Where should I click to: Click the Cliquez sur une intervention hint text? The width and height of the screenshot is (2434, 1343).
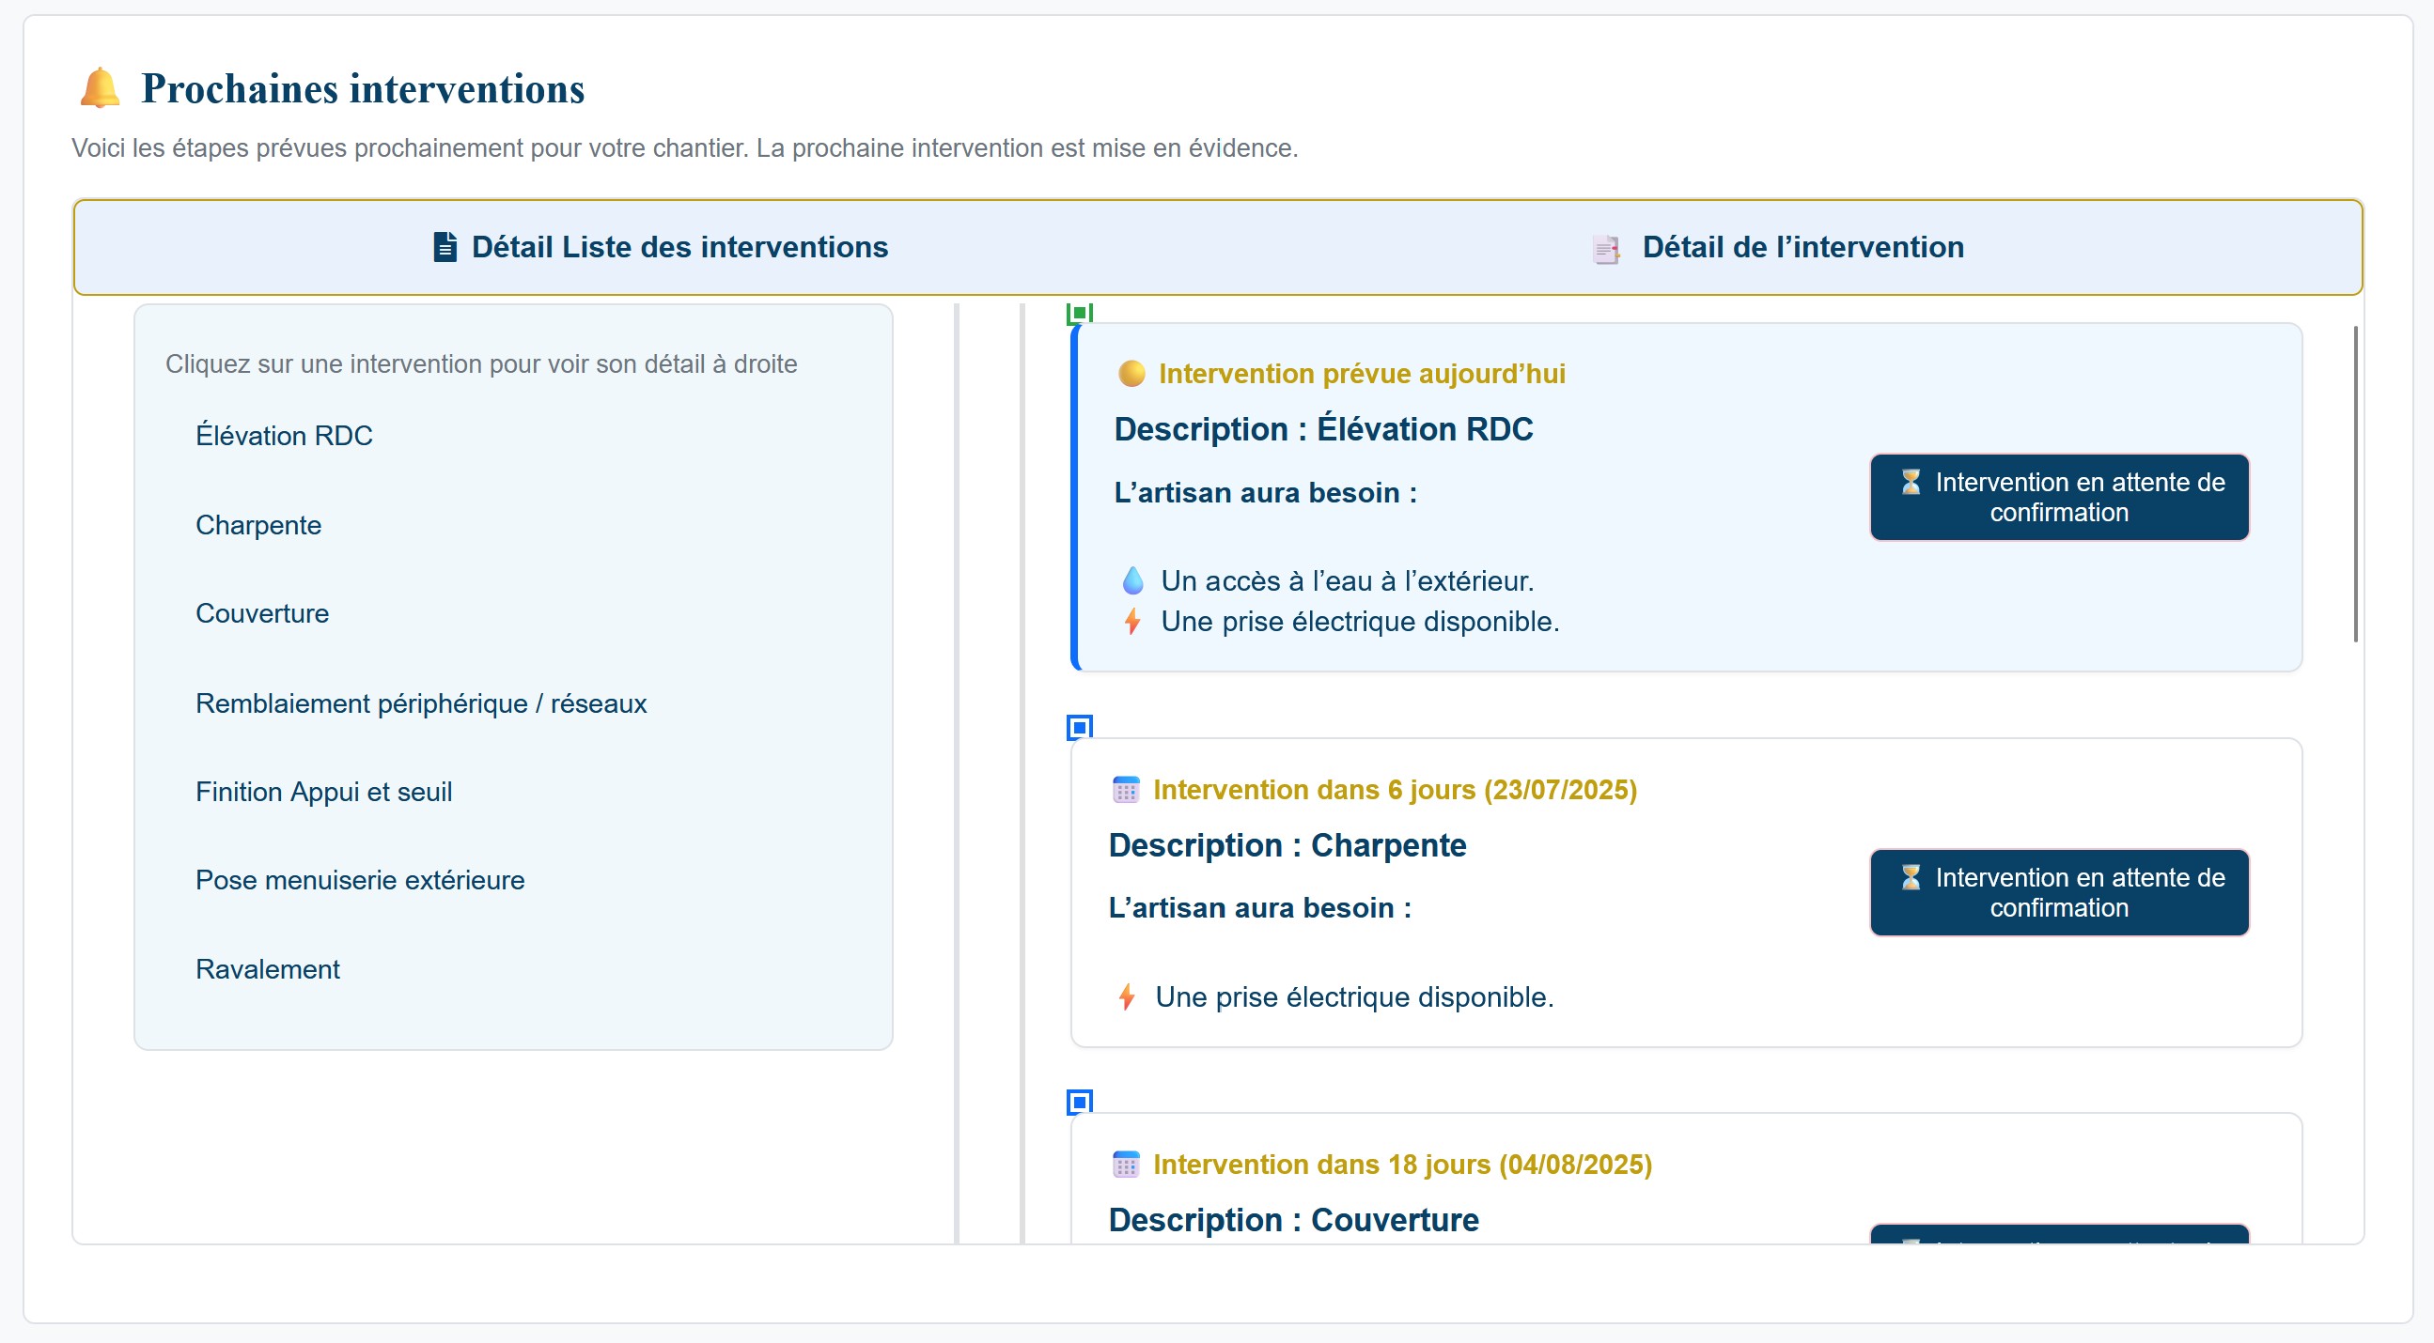click(x=481, y=364)
